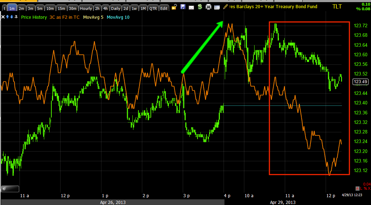
Task: Click the paintbrush button at bottom-left
Action: pos(10,189)
